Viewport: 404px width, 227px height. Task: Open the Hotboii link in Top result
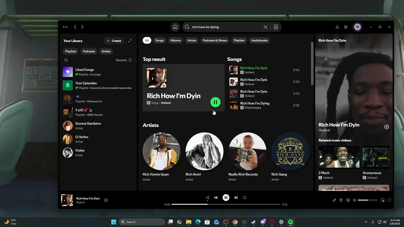coord(166,103)
